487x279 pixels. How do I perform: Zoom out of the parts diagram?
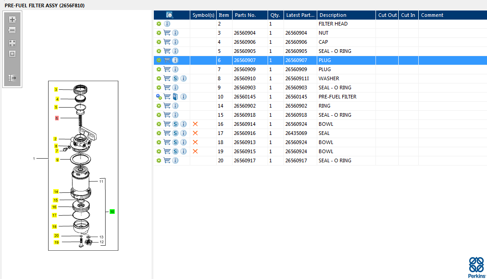(12, 30)
